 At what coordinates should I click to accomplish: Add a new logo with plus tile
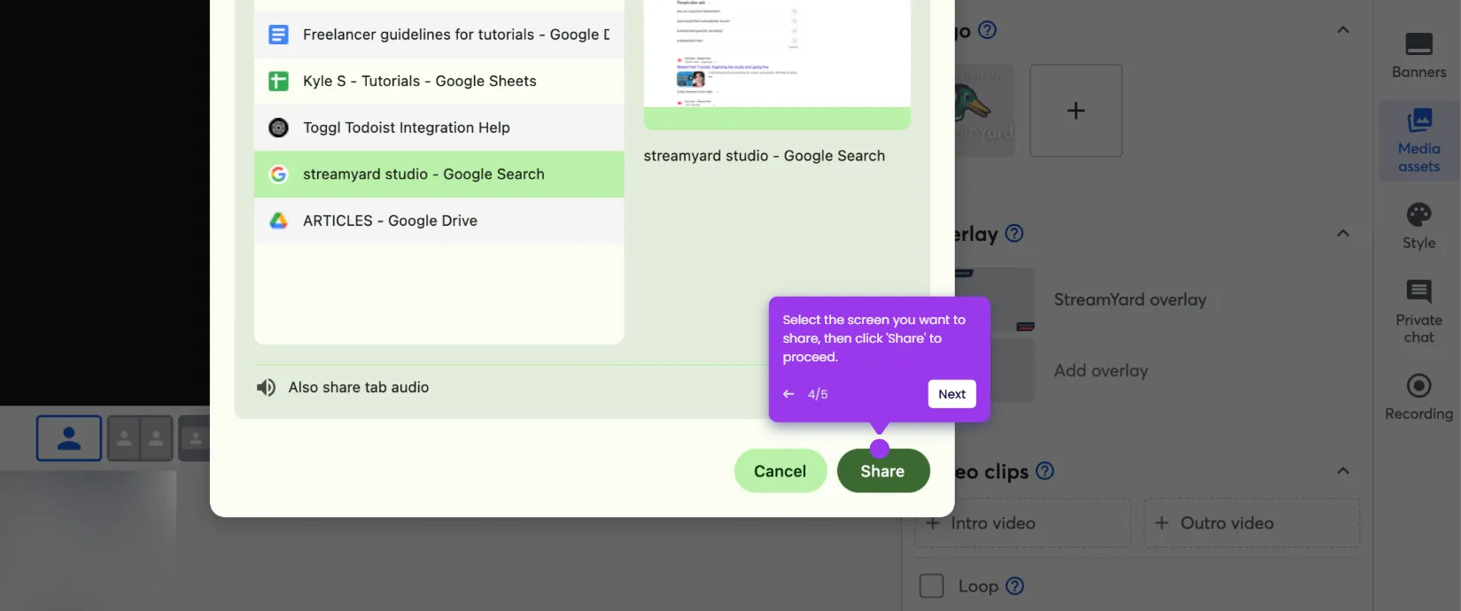(1076, 111)
